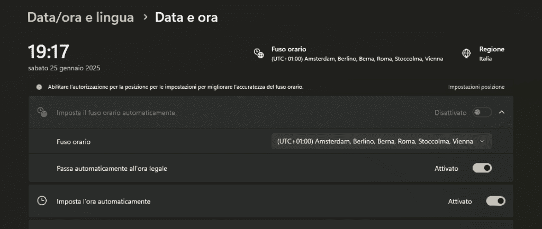Open Impostazioni posizione link

(x=476, y=87)
